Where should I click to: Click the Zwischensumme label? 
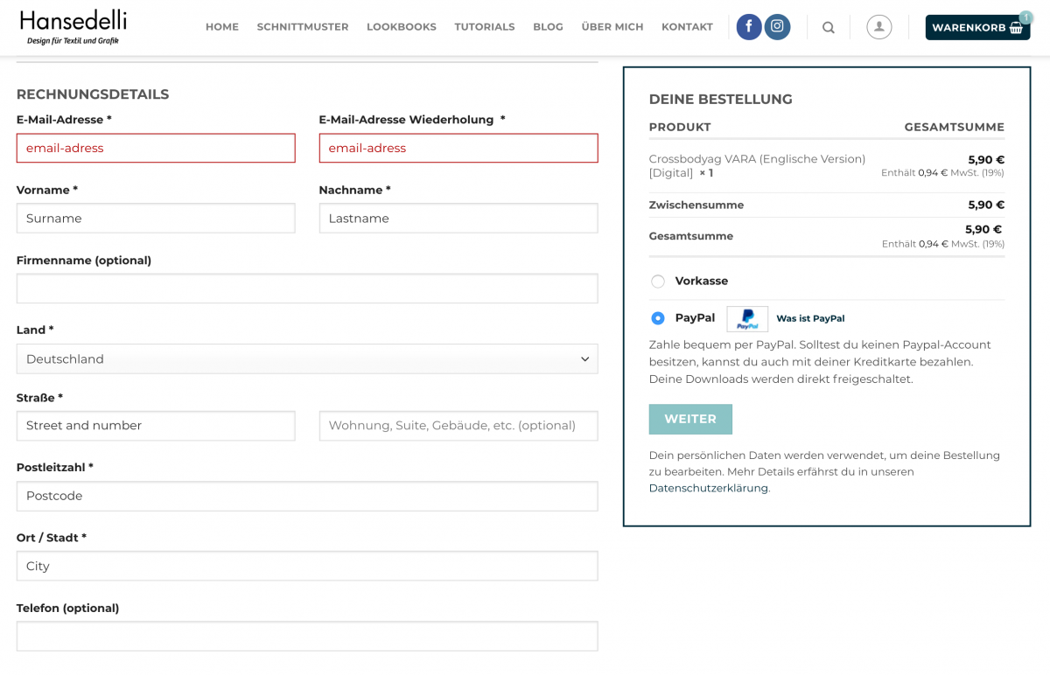[696, 205]
